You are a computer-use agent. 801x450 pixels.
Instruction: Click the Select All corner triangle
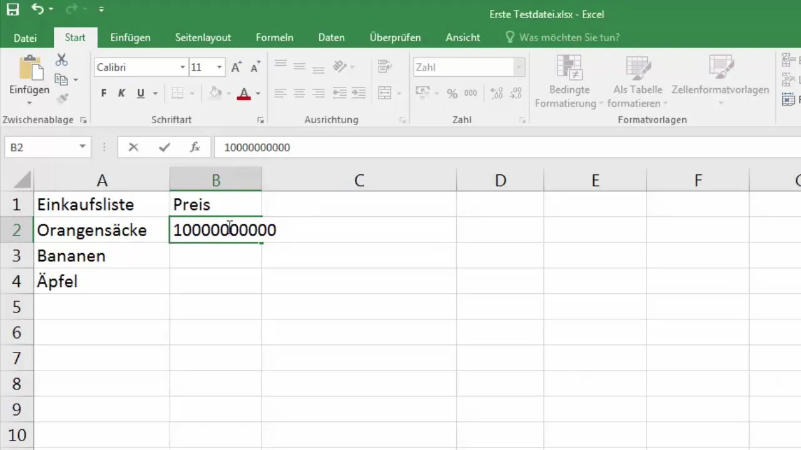pos(22,181)
